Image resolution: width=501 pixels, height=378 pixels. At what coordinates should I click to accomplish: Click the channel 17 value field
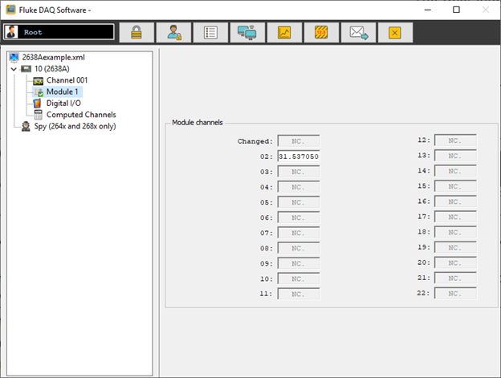click(455, 217)
